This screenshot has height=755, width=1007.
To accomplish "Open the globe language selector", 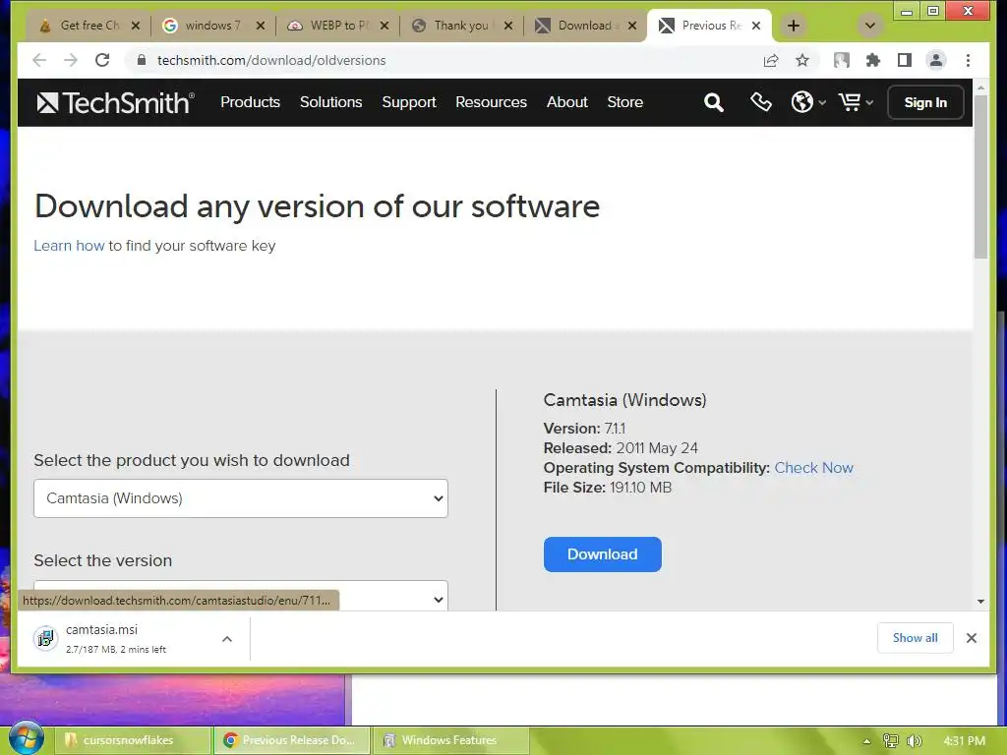I will pyautogui.click(x=808, y=102).
